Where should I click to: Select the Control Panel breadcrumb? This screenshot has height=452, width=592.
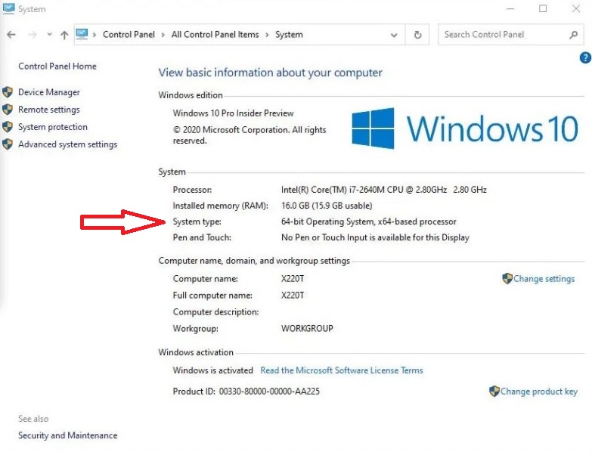[129, 35]
